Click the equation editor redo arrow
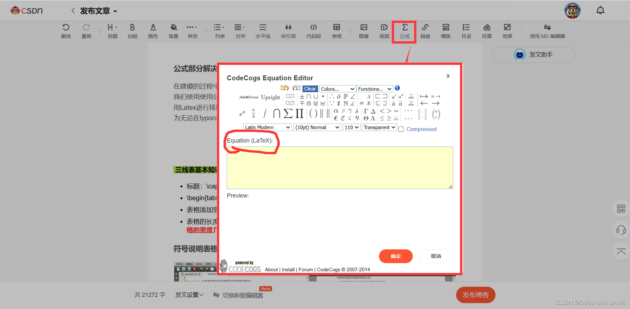The width and height of the screenshot is (630, 309). [x=296, y=88]
